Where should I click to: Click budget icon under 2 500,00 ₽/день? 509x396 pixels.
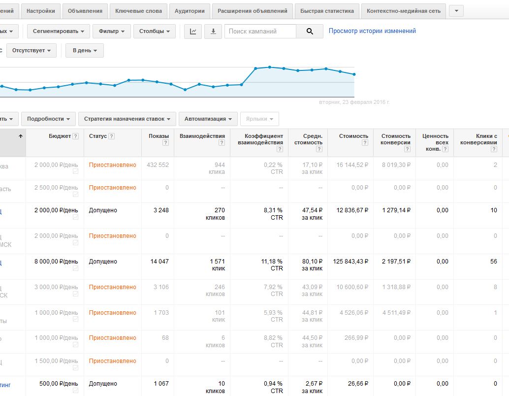[x=75, y=194]
